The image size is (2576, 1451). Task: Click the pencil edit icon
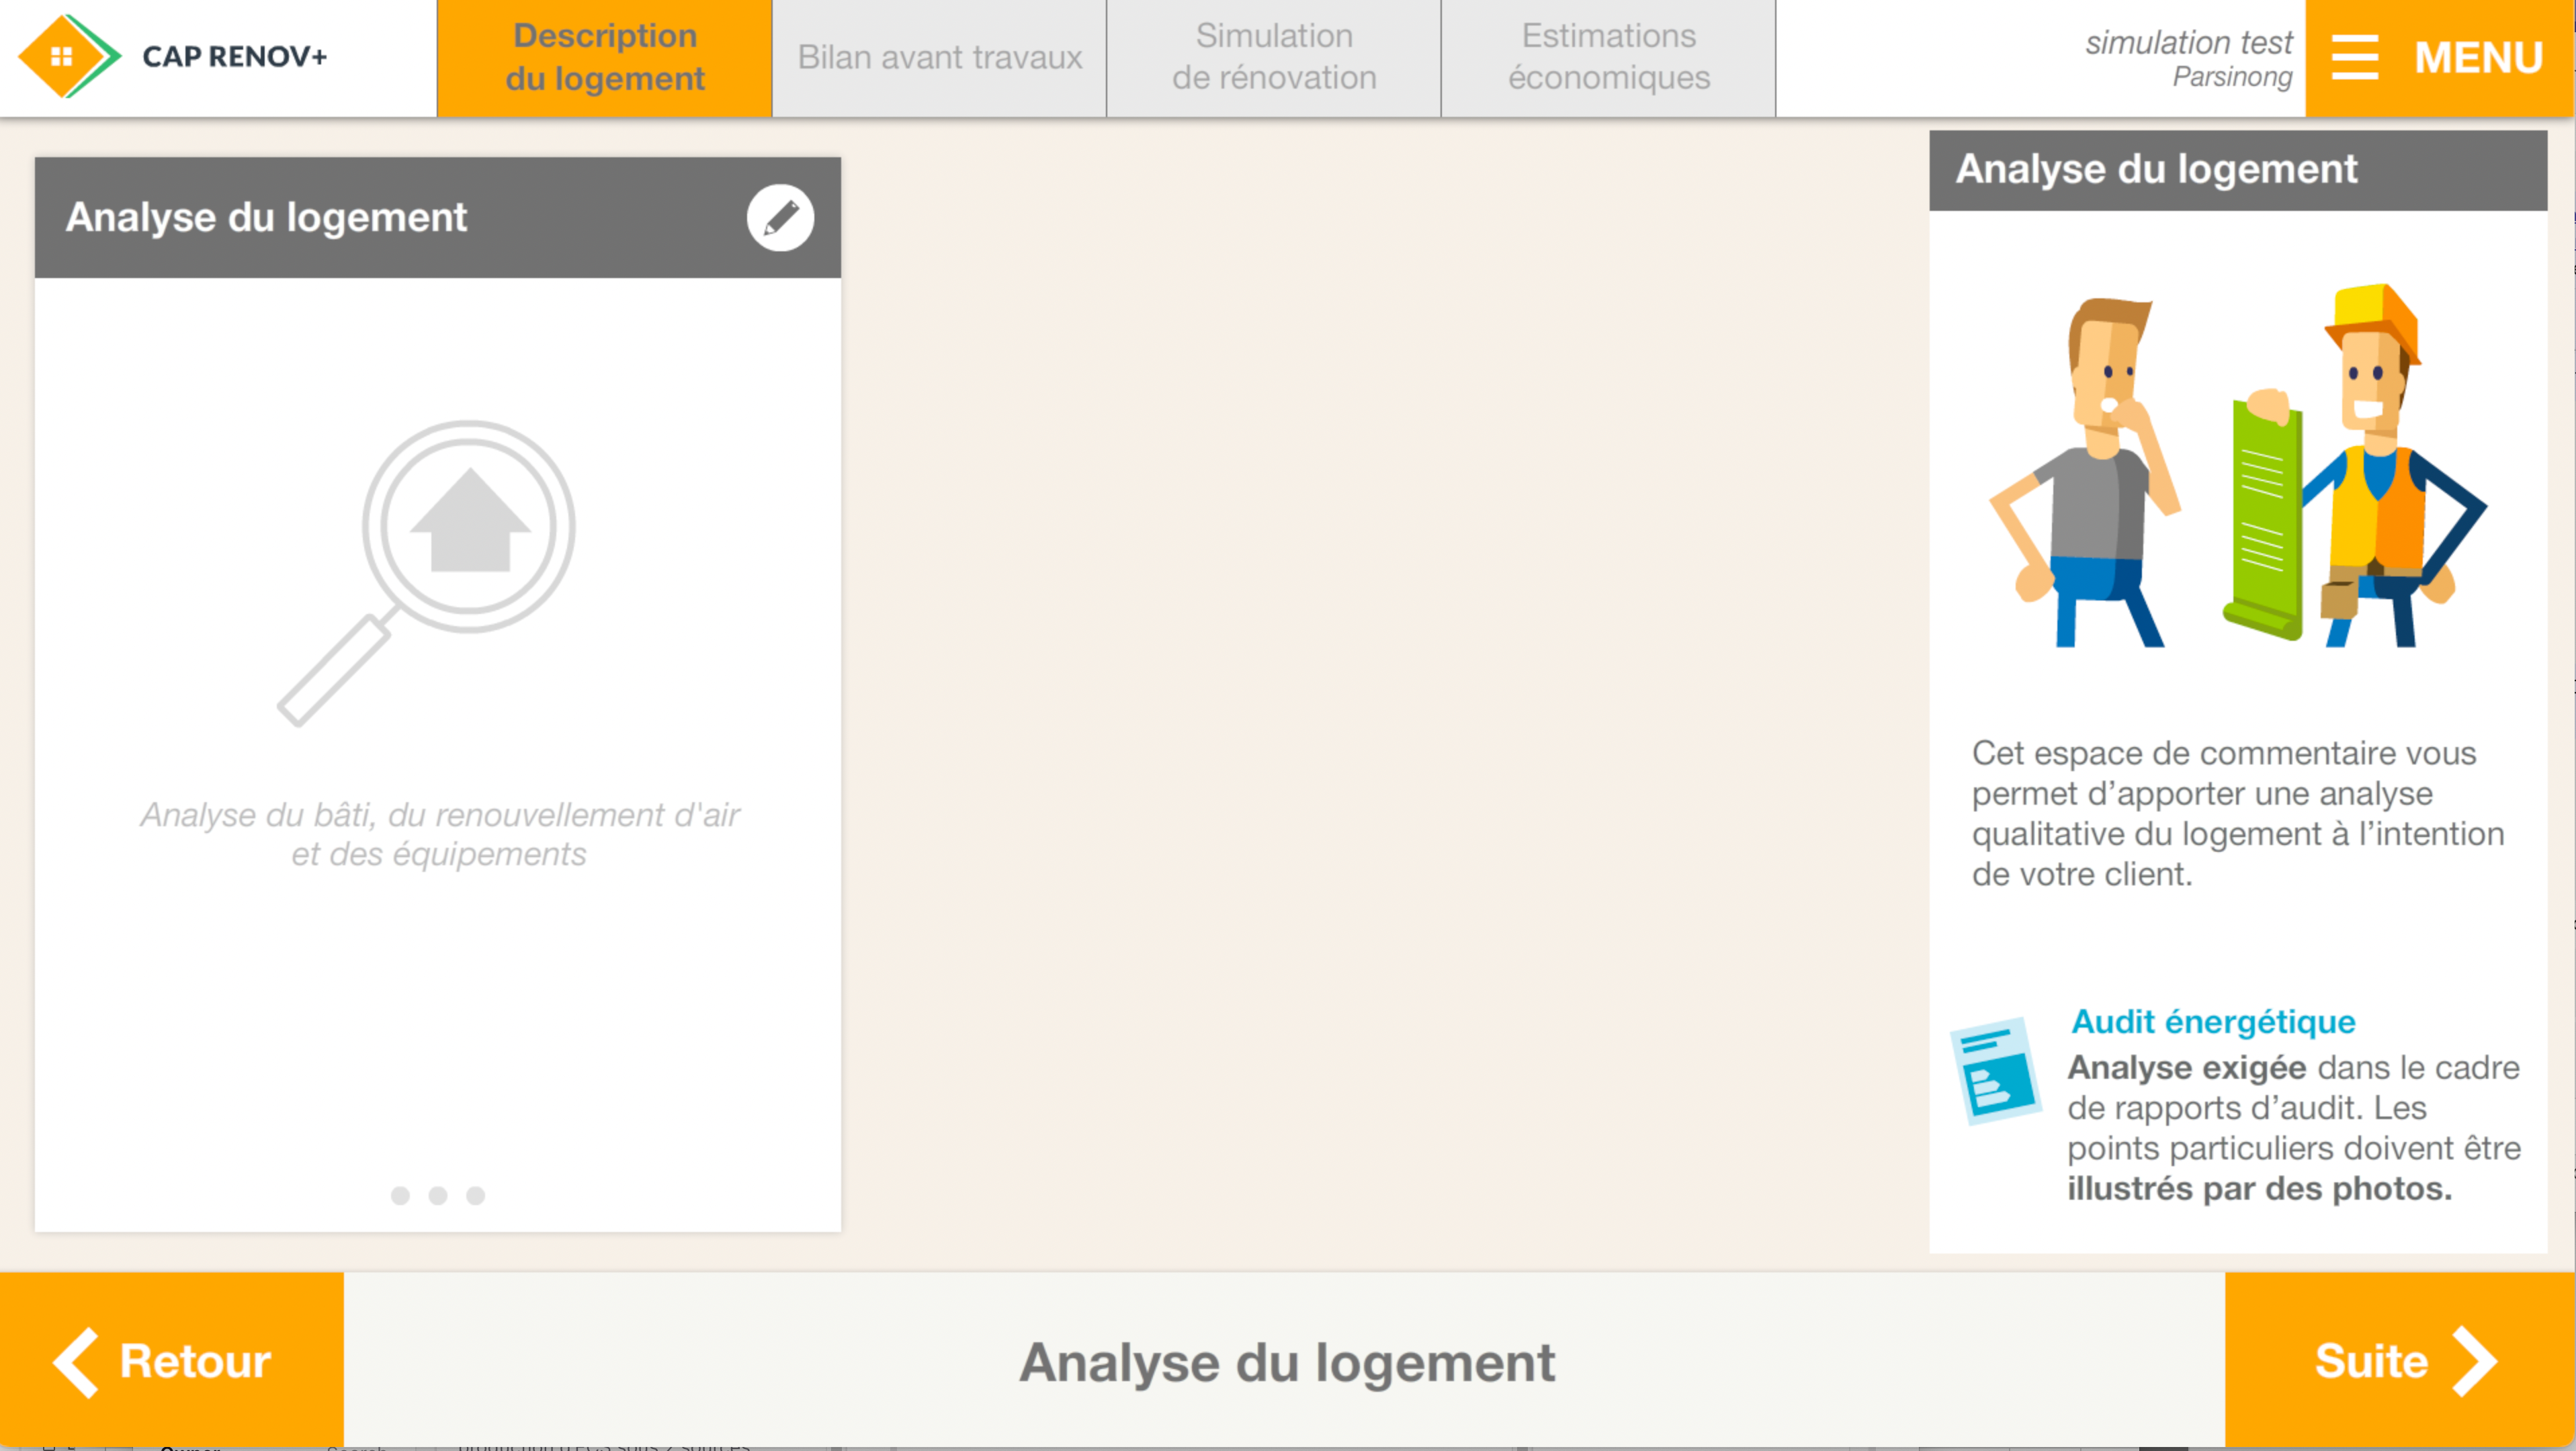coord(780,217)
